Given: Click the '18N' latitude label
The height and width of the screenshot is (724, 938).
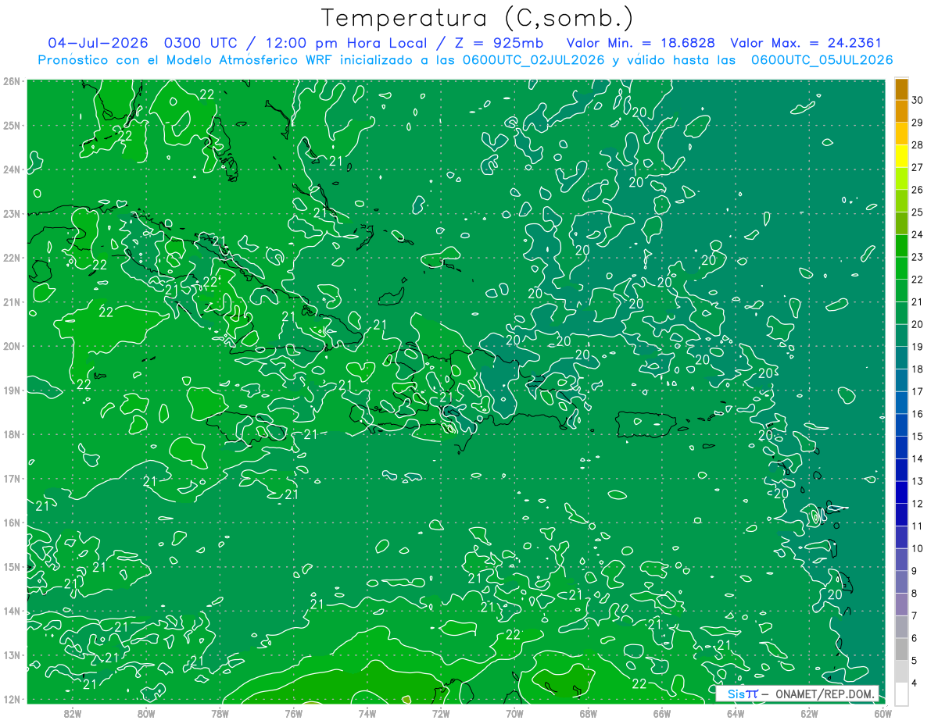Looking at the screenshot, I should pyautogui.click(x=11, y=434).
